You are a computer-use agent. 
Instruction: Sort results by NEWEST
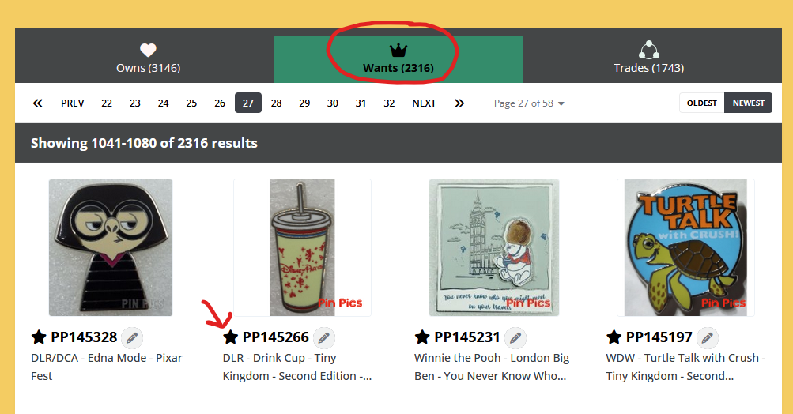[749, 103]
